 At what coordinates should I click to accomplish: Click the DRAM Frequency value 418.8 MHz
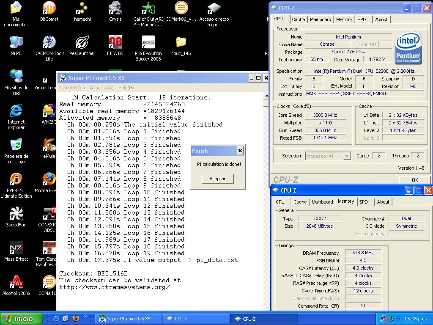point(363,253)
